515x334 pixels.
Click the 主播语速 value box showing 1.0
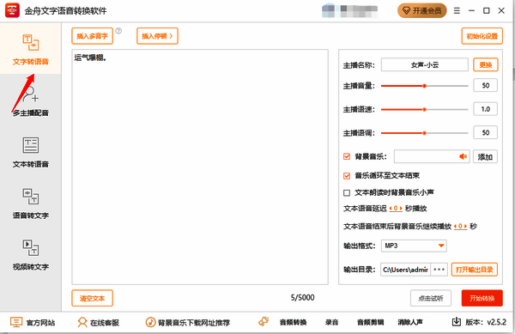tap(486, 109)
